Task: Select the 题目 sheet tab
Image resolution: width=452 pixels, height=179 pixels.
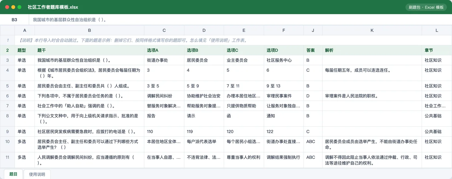Action: [x=13, y=174]
